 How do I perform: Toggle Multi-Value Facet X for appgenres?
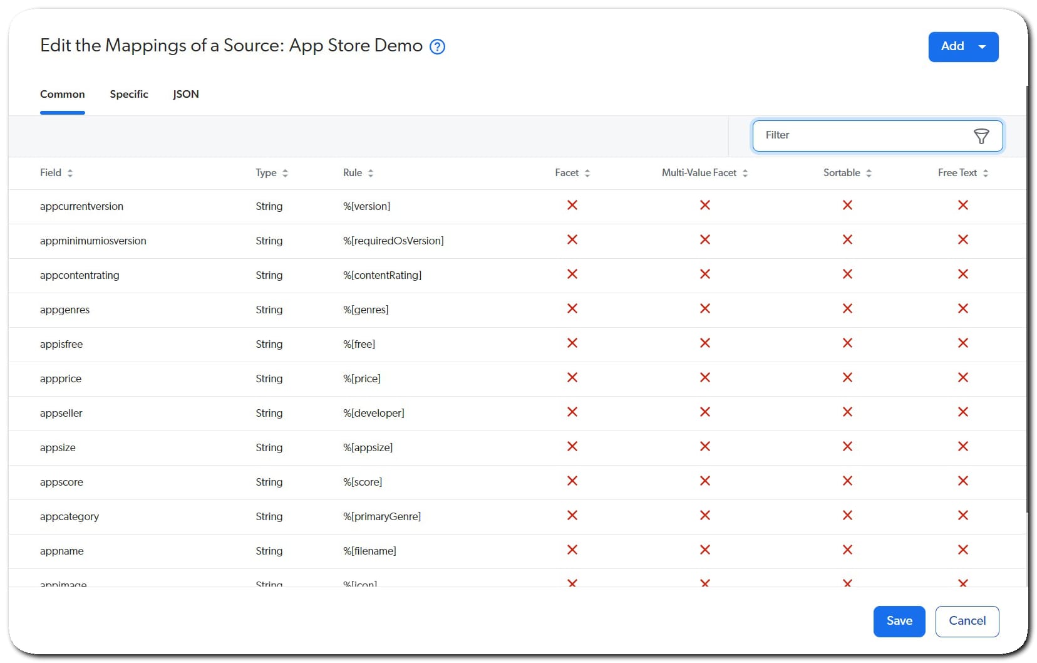coord(704,309)
